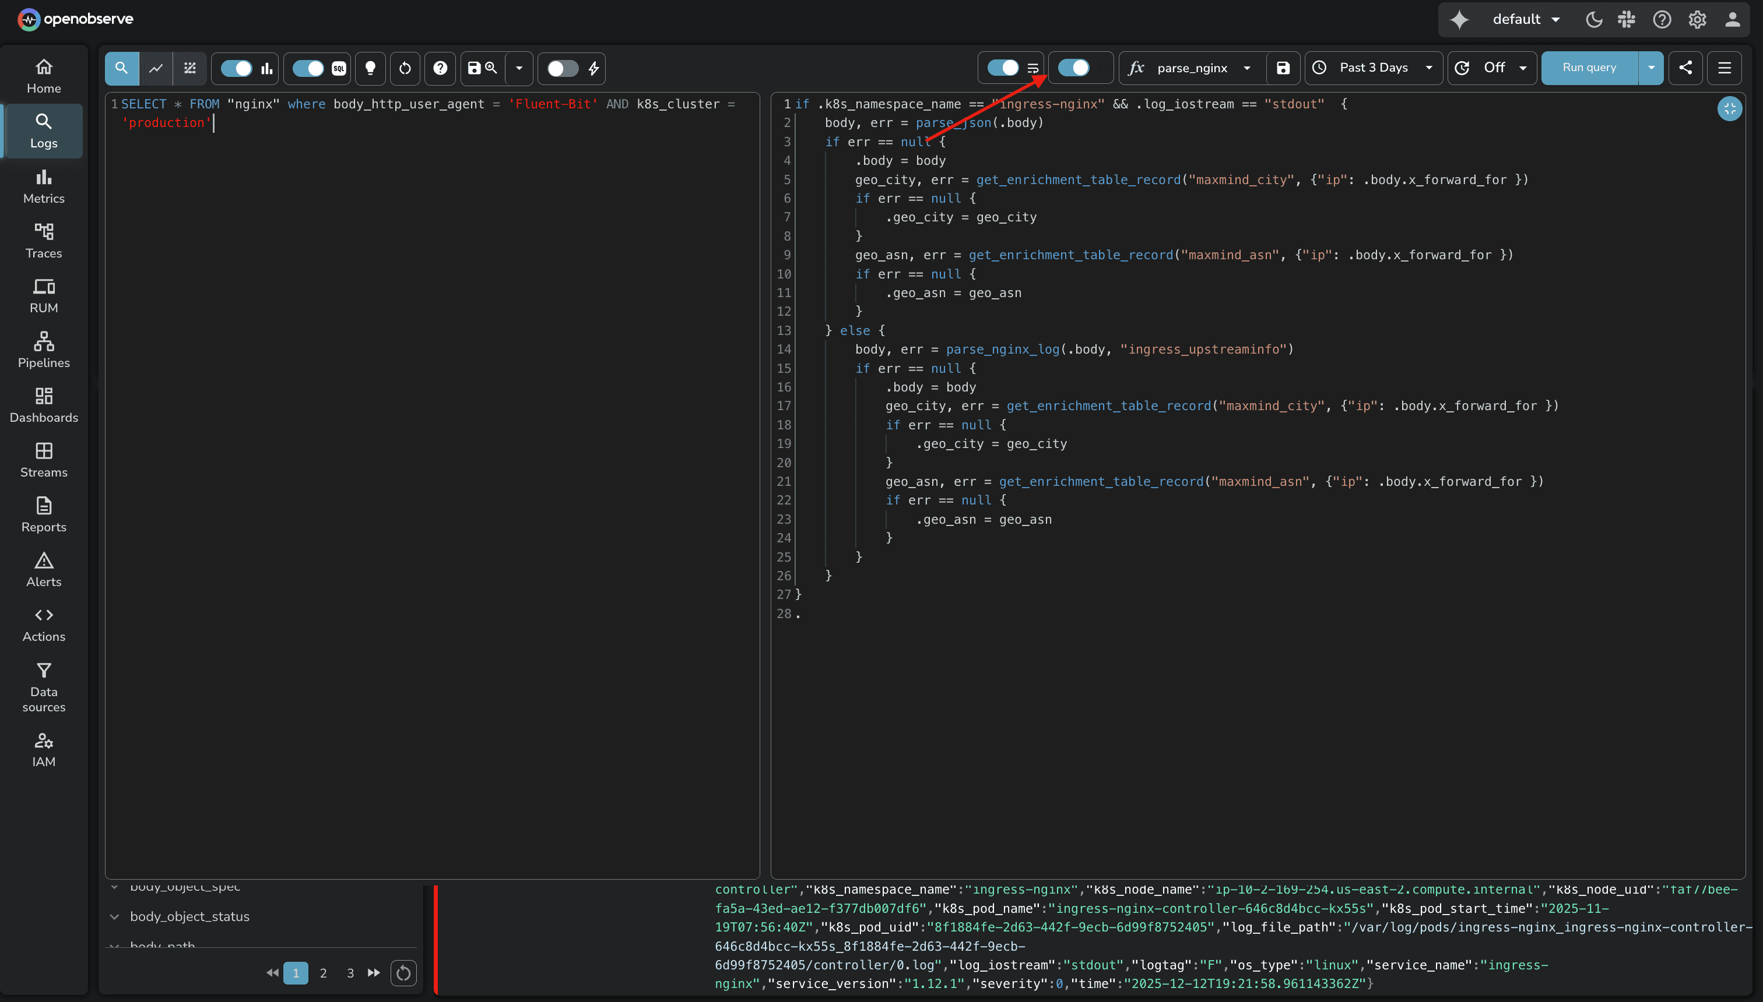The image size is (1763, 1002).
Task: Select the search mode icon
Action: pos(121,68)
